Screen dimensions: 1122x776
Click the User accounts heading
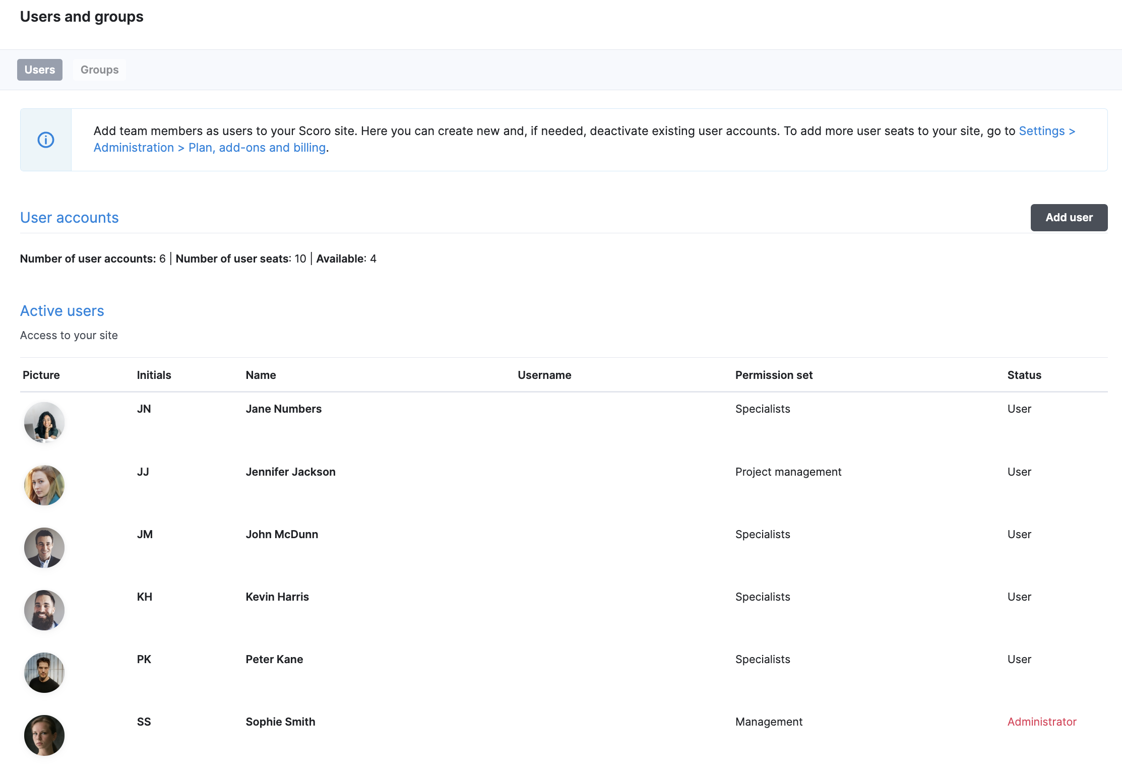pos(70,218)
